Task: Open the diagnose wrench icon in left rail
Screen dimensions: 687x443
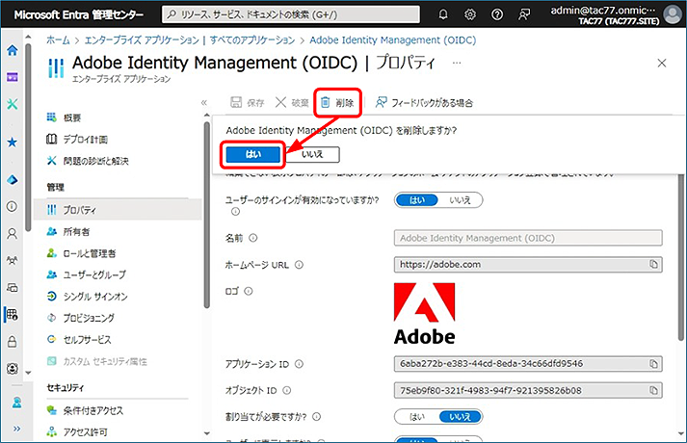Action: (x=13, y=104)
